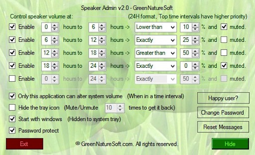Increase the 18 start hour spinner
Screen dimensions: 255x155
55,64
